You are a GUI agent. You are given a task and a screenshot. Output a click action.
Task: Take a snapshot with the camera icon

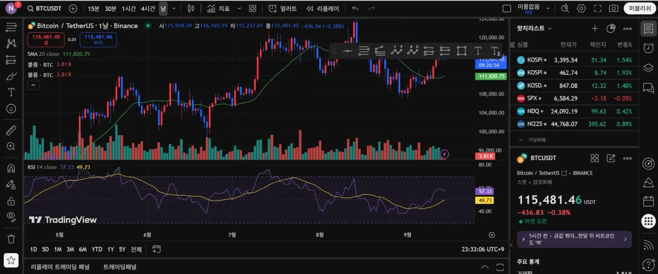point(614,9)
